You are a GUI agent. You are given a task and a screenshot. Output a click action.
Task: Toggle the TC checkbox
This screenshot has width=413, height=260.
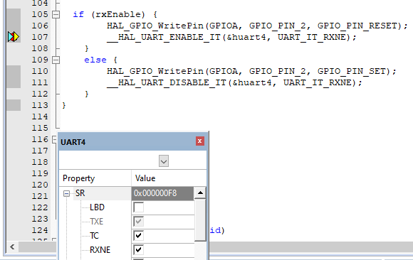(139, 236)
